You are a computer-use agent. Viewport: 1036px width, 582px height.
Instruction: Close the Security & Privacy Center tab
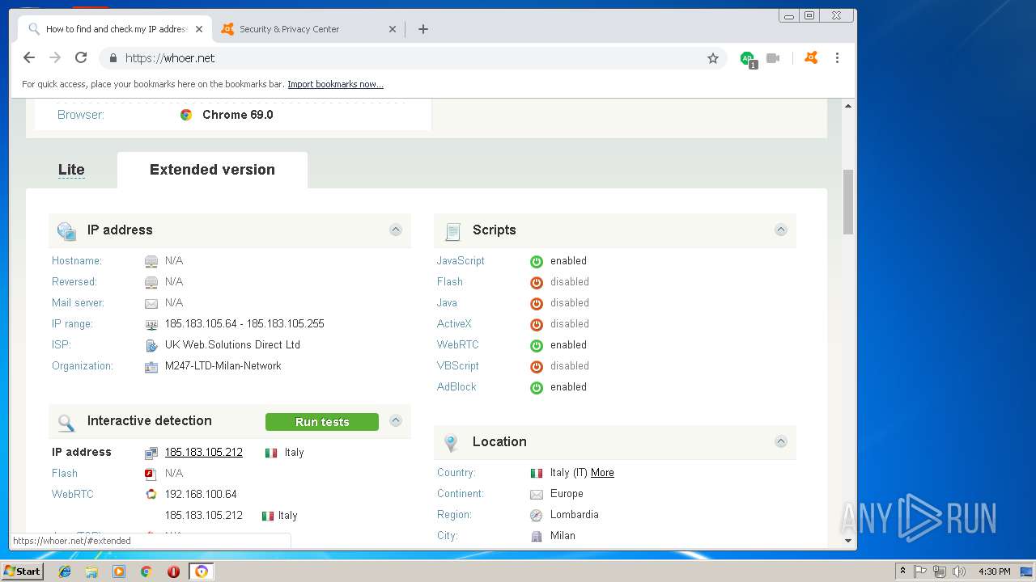[393, 29]
